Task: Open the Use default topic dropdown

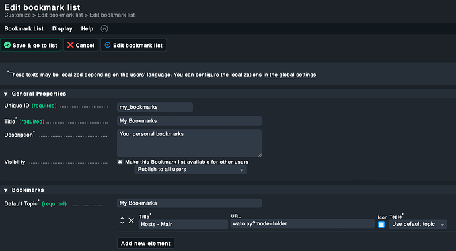Action: [418, 224]
